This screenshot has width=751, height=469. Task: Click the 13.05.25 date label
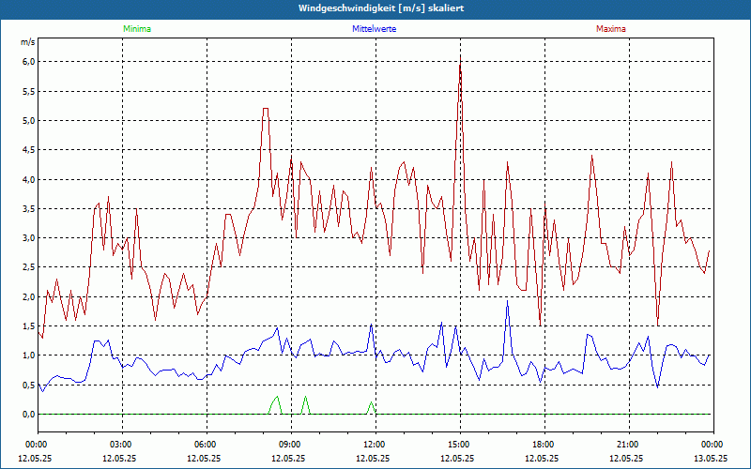711,458
